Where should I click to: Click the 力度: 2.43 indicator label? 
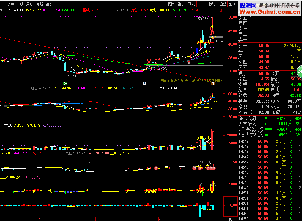click(33, 177)
